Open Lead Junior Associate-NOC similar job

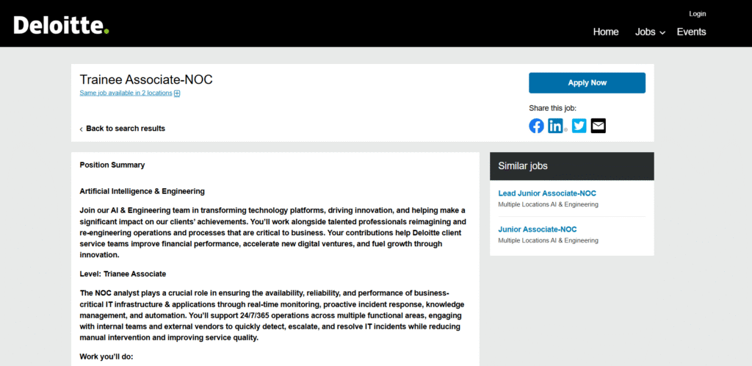[x=547, y=193]
